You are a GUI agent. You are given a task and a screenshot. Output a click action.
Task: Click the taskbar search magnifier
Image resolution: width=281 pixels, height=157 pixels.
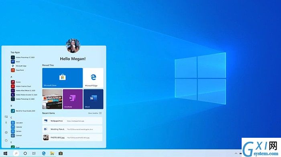pyautogui.click(x=16, y=153)
